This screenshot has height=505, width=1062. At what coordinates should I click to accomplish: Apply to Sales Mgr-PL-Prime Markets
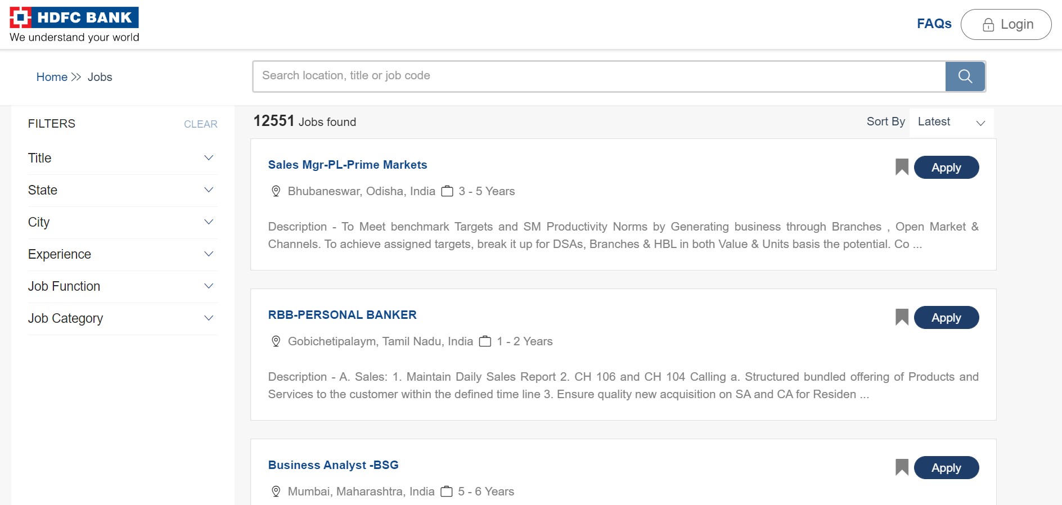point(946,168)
